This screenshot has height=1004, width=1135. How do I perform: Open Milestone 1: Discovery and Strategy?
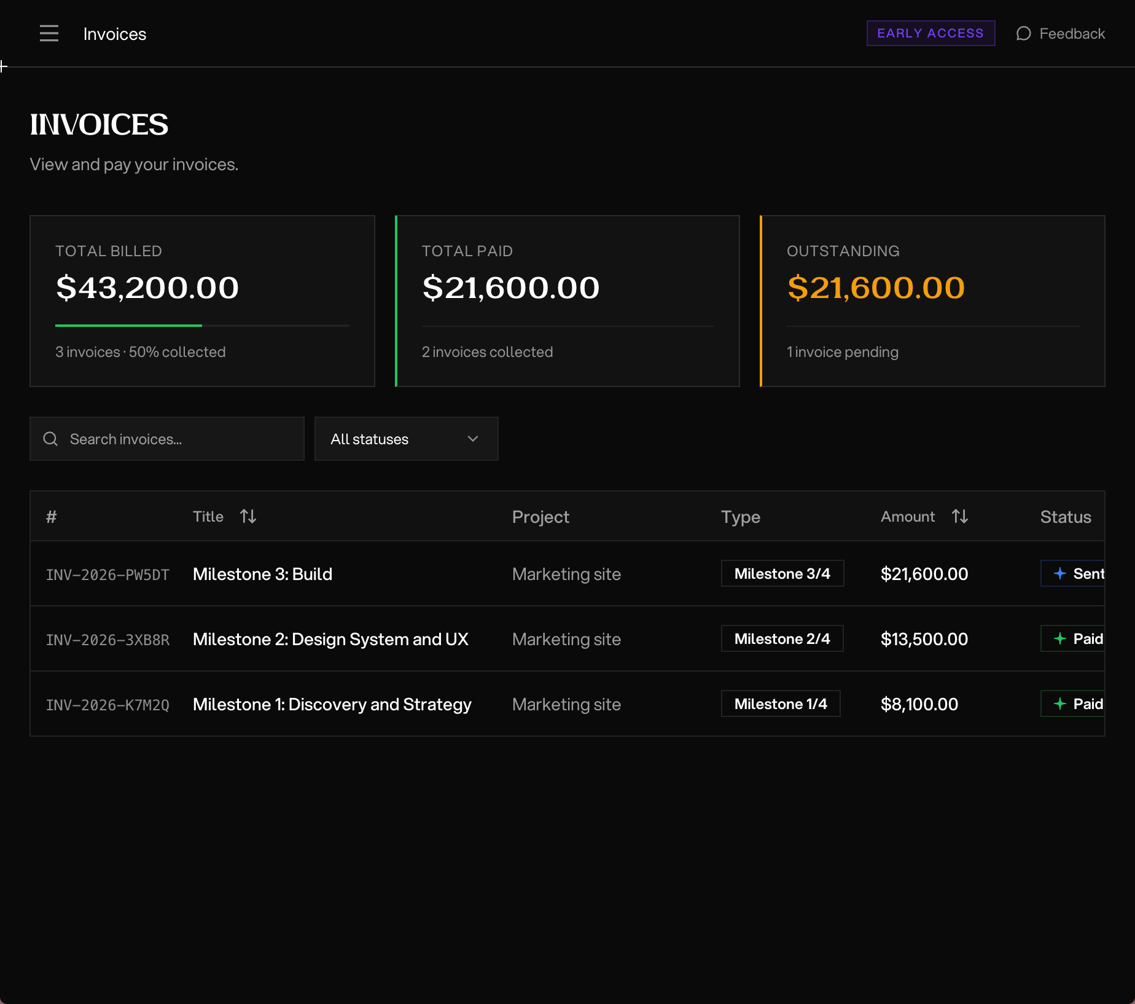(x=332, y=704)
